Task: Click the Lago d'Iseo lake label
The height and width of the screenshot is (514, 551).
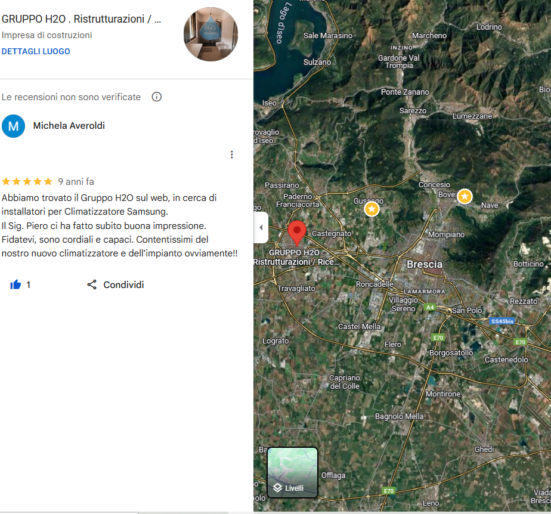Action: [284, 23]
